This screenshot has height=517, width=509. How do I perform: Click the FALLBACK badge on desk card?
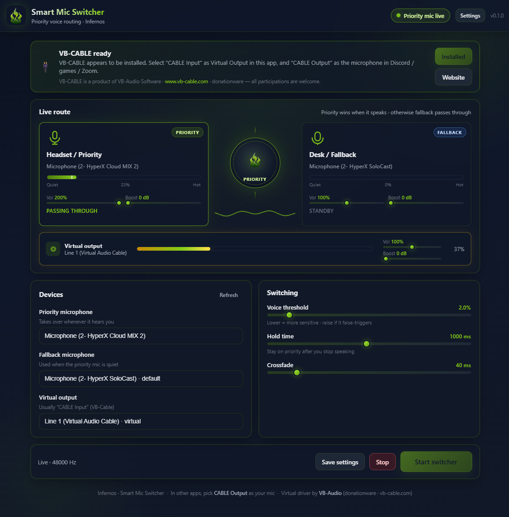pyautogui.click(x=449, y=132)
